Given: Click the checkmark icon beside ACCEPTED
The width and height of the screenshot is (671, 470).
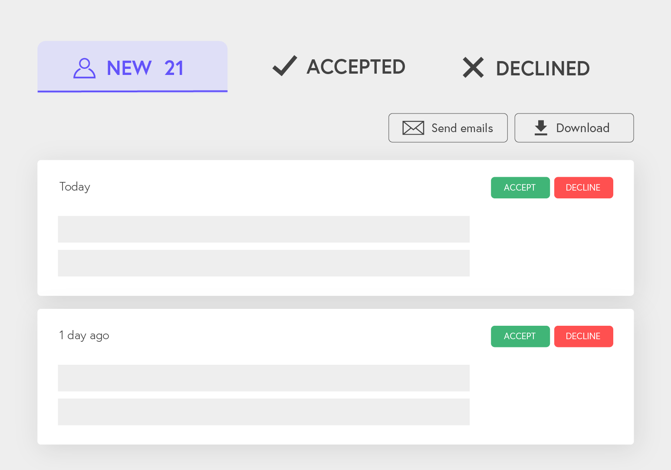Looking at the screenshot, I should click(285, 66).
